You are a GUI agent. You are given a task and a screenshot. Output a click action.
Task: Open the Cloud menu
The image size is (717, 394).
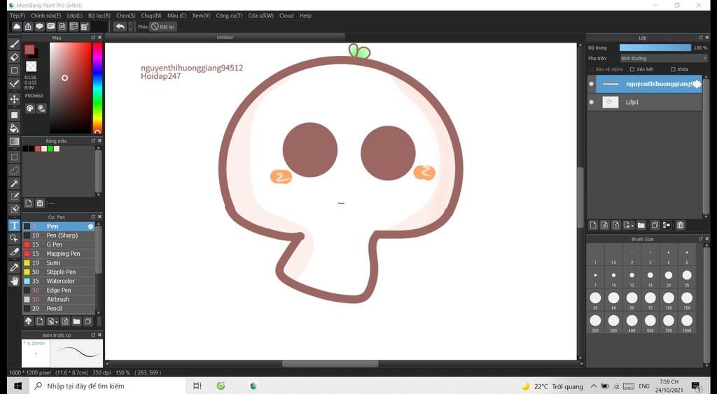[x=286, y=15]
